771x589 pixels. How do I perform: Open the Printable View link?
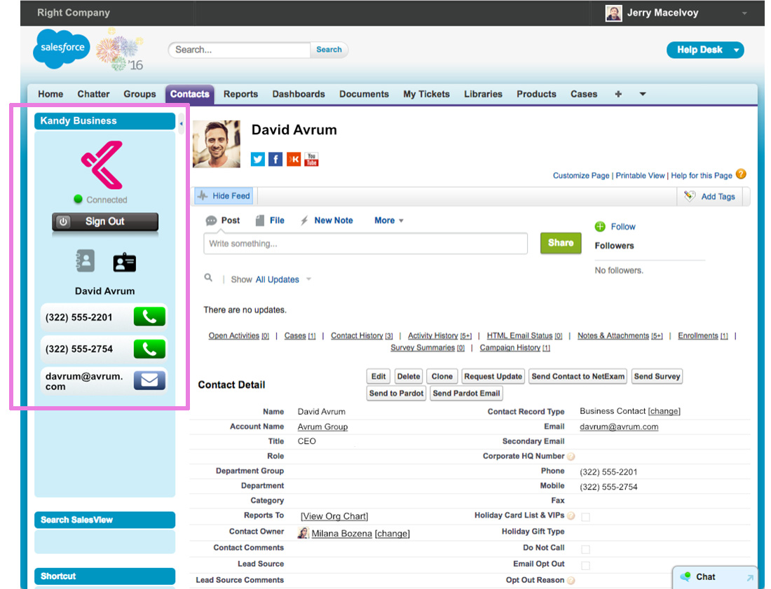[x=640, y=175]
